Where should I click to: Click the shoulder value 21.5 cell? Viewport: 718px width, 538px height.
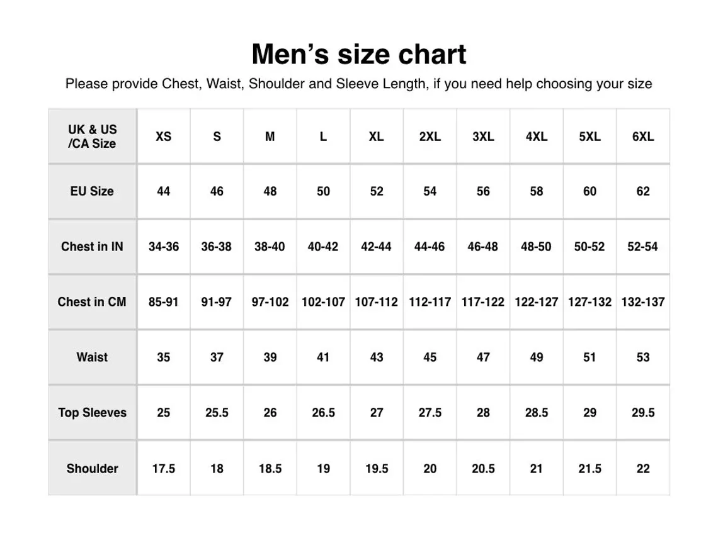pyautogui.click(x=590, y=469)
